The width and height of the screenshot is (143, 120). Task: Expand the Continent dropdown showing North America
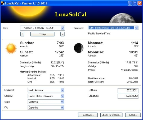pyautogui.click(x=62, y=90)
